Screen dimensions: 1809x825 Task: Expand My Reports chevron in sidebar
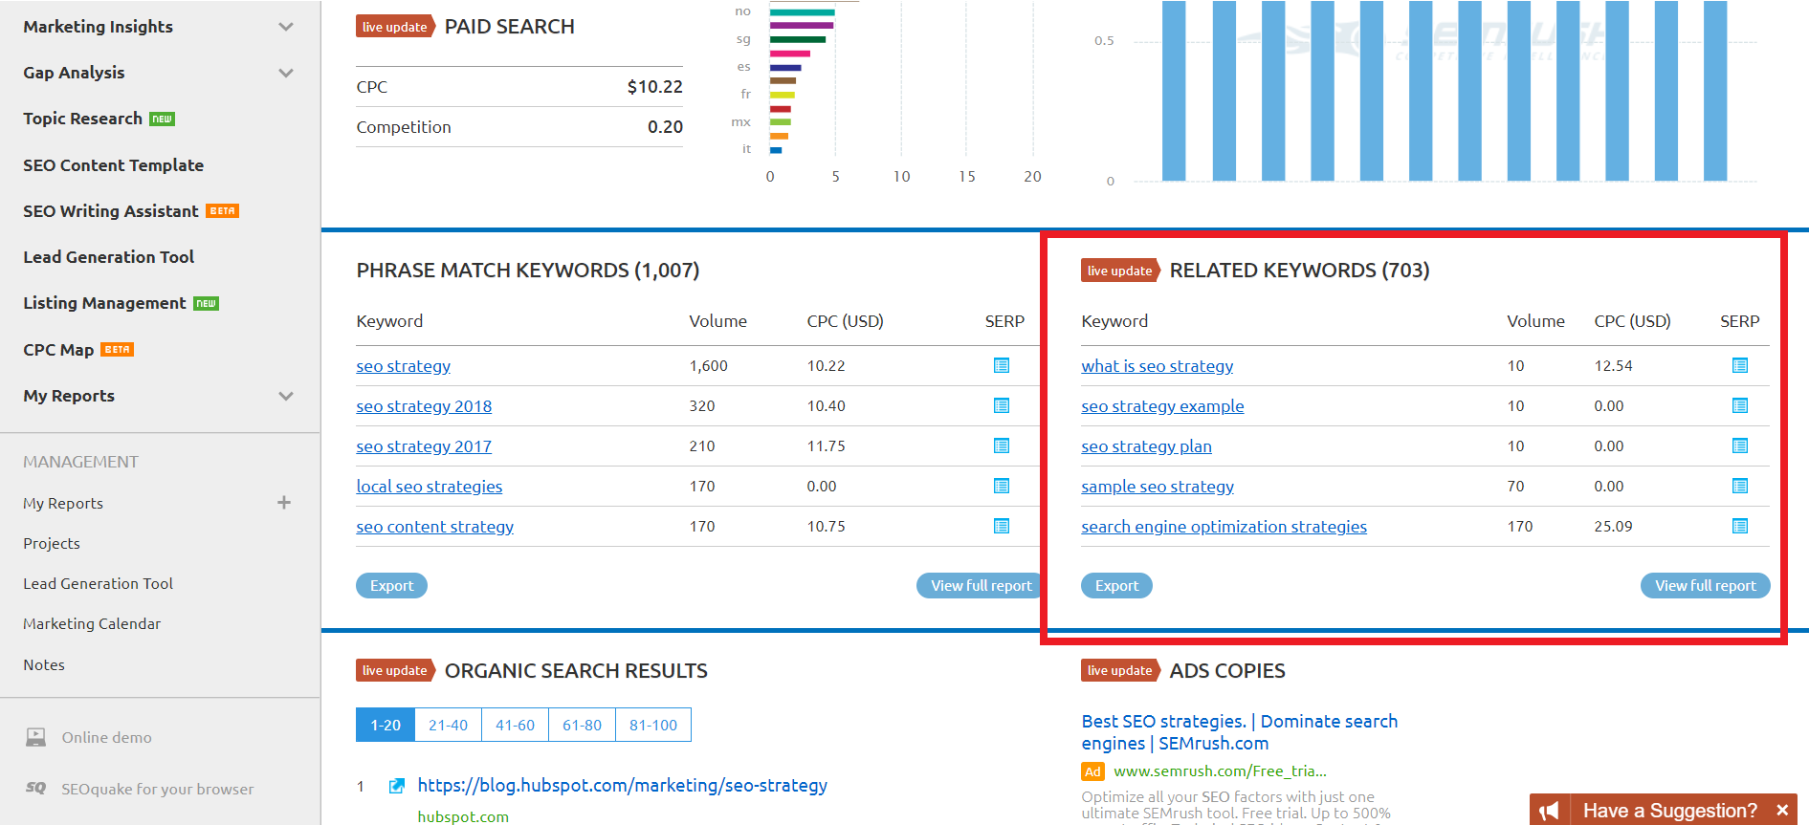point(285,396)
